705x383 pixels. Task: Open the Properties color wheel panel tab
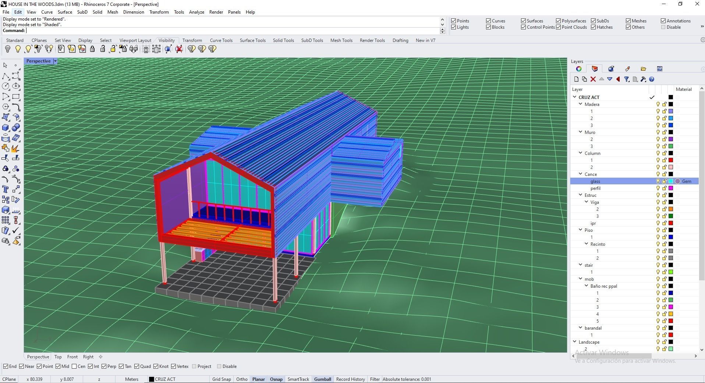click(x=579, y=69)
